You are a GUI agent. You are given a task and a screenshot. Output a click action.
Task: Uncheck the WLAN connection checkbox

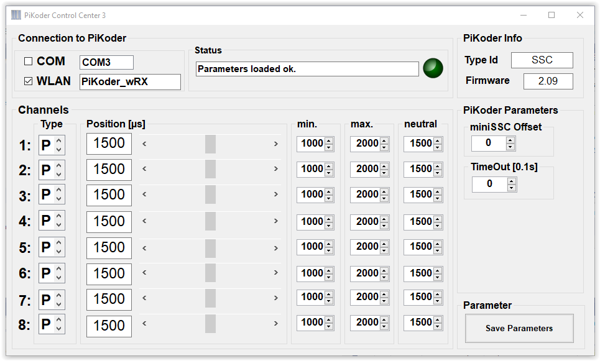point(29,81)
